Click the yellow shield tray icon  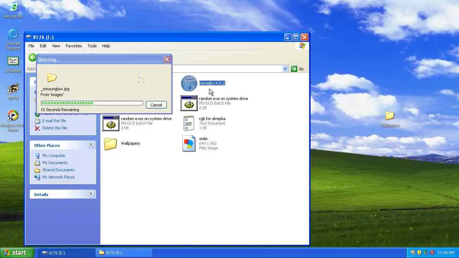419,253
